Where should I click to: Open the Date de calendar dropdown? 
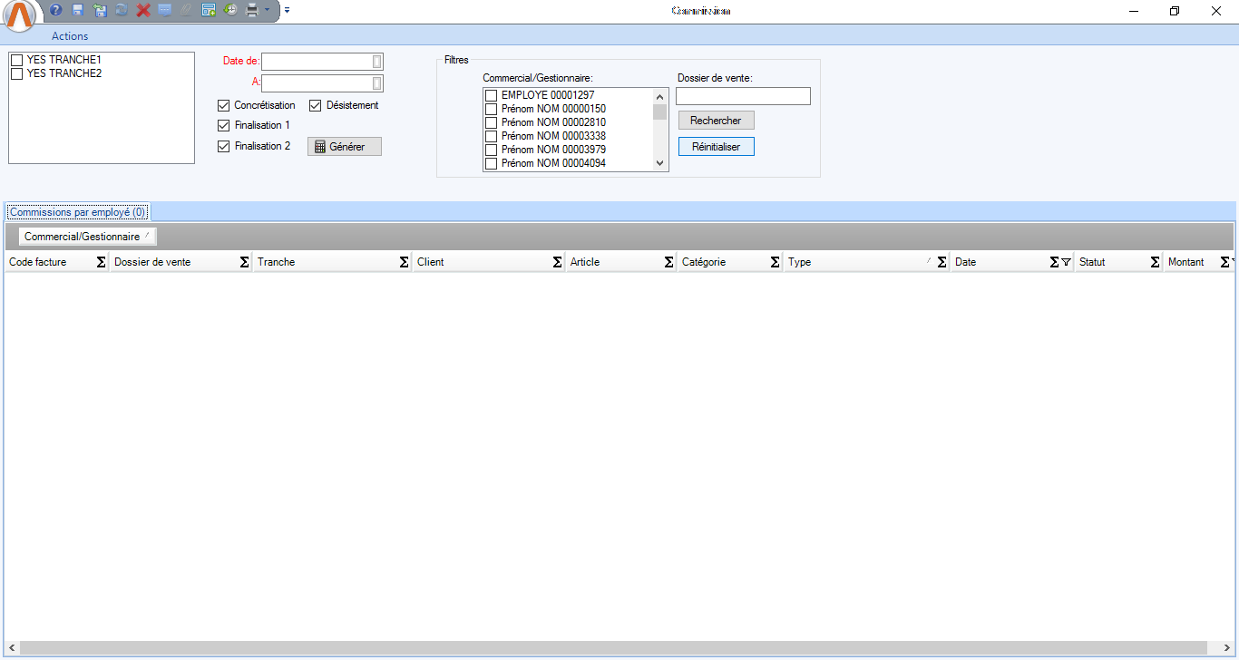click(x=377, y=62)
